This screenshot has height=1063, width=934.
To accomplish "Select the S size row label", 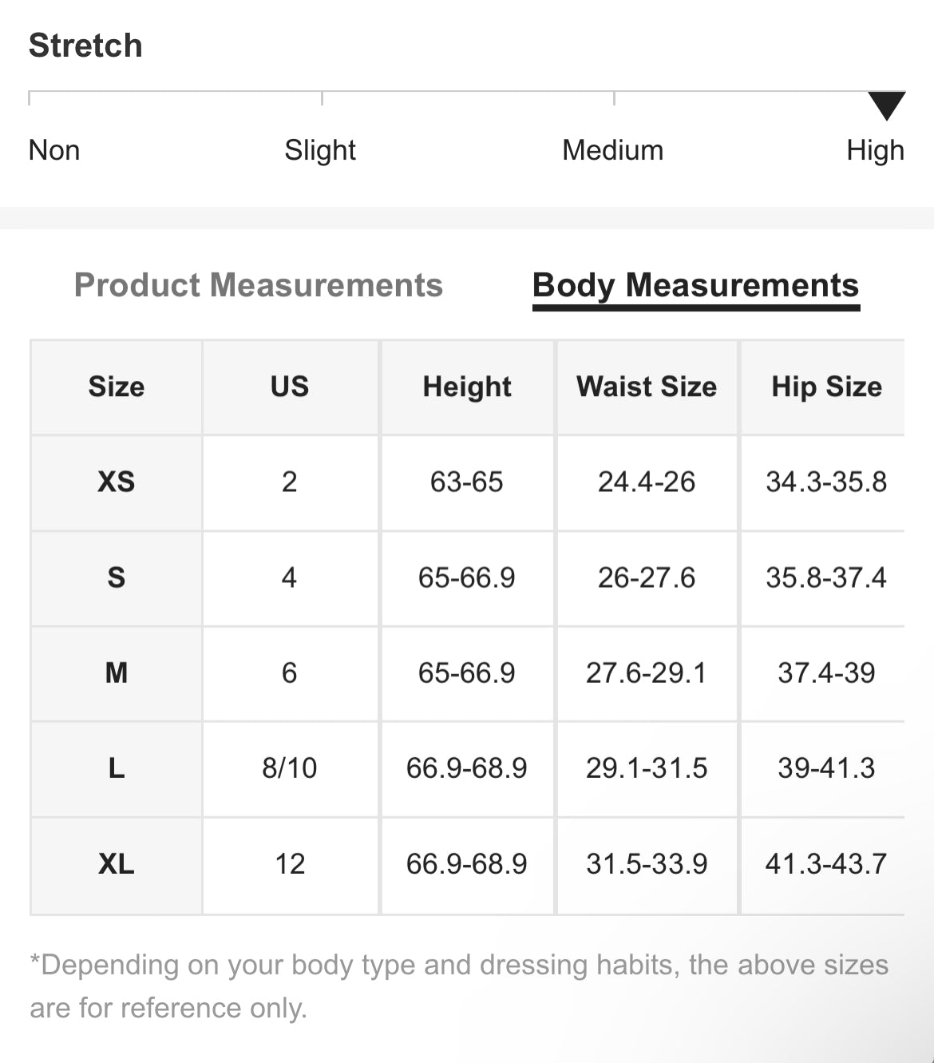I will point(117,577).
